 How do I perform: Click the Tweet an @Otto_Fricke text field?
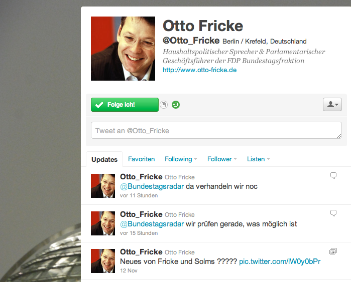pos(216,130)
